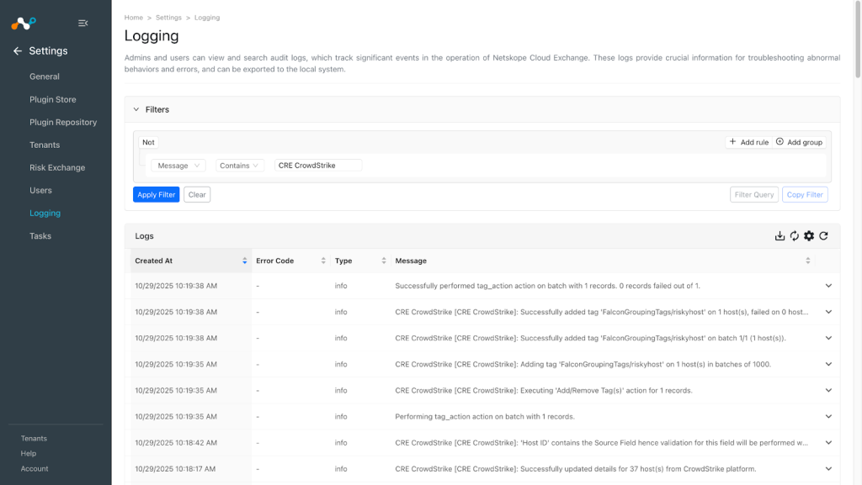862x485 pixels.
Task: Download logs with the export icon
Action: pyautogui.click(x=780, y=236)
